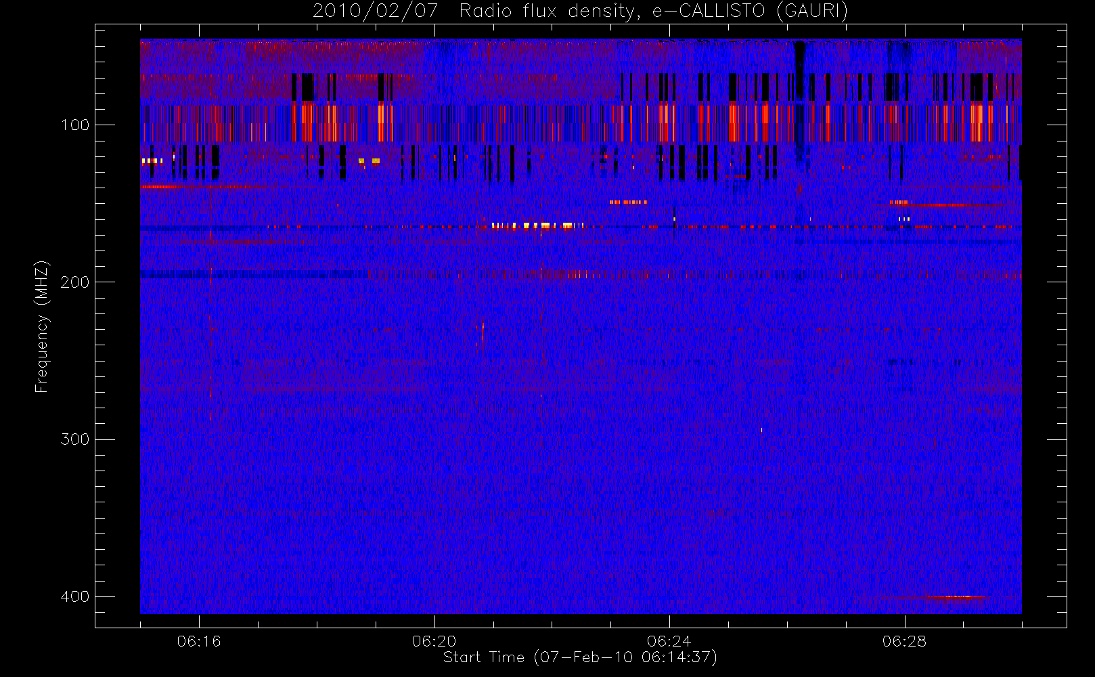The image size is (1095, 677).
Task: Click the 06:16 time tick label
Action: tap(199, 641)
